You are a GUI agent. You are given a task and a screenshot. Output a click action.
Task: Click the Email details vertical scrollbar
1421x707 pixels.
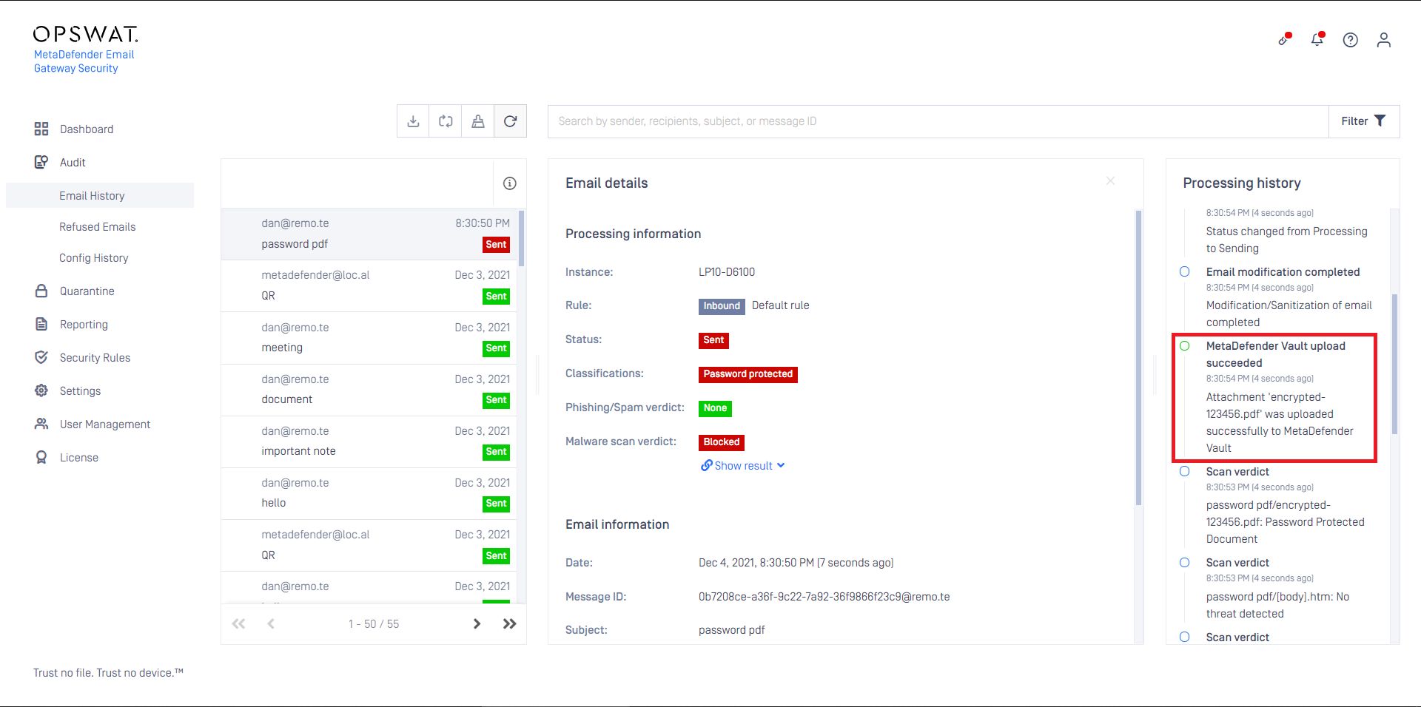[1138, 358]
